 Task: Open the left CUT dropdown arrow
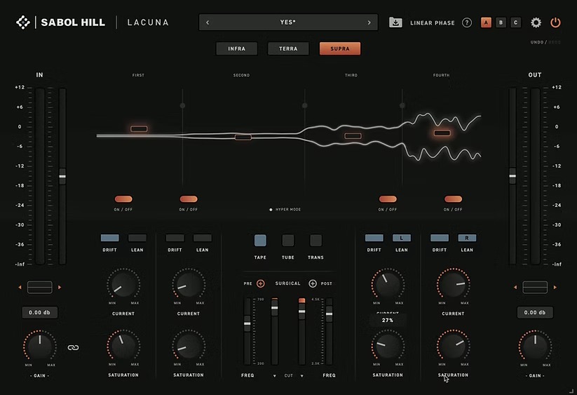click(275, 376)
